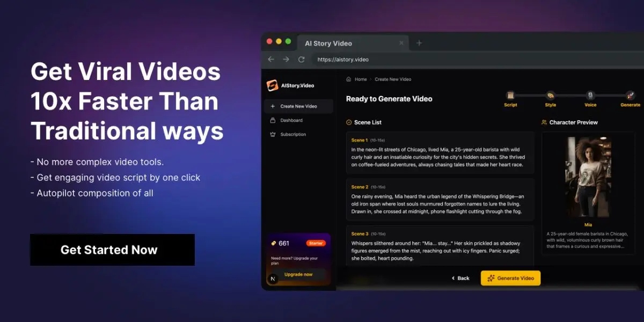
Task: Click the coin icon next to 661
Action: click(x=274, y=243)
